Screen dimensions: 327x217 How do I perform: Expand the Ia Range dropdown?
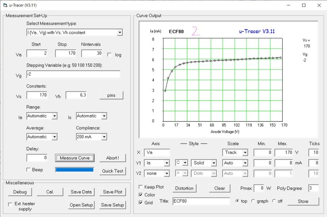54,116
